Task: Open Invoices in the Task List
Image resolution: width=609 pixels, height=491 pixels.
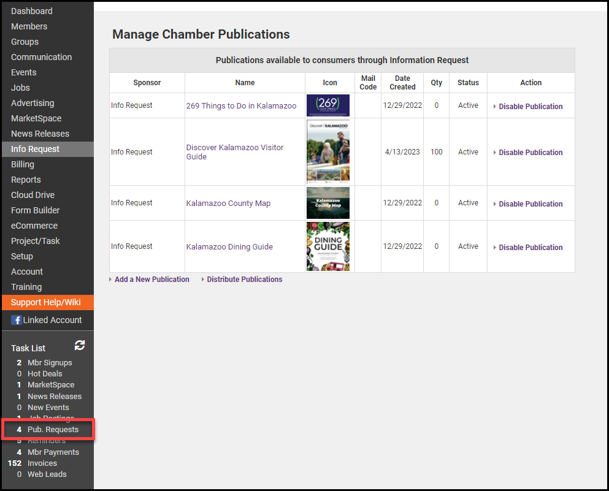Action: tap(42, 463)
